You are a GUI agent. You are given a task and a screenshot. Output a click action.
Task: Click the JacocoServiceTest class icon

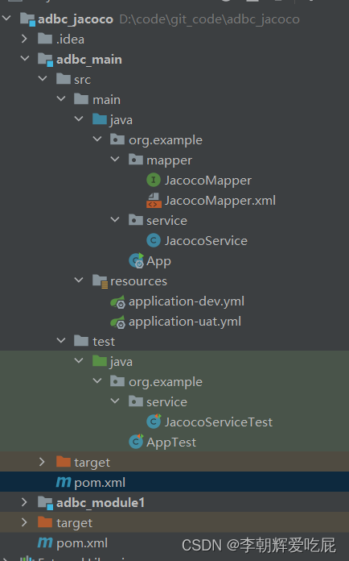tap(154, 422)
